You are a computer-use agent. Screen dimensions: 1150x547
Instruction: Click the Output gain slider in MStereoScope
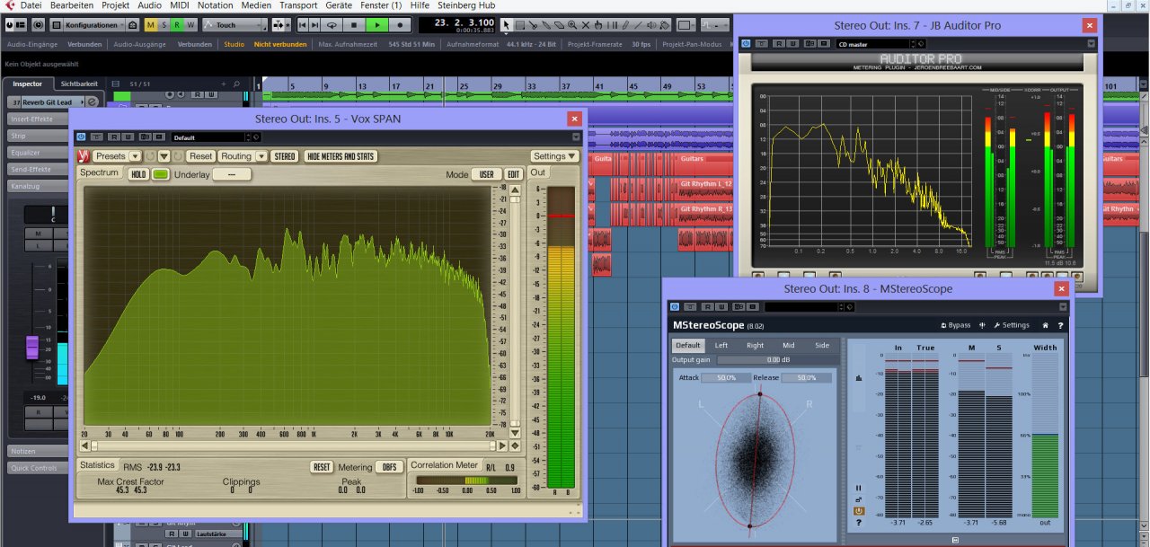[x=778, y=360]
